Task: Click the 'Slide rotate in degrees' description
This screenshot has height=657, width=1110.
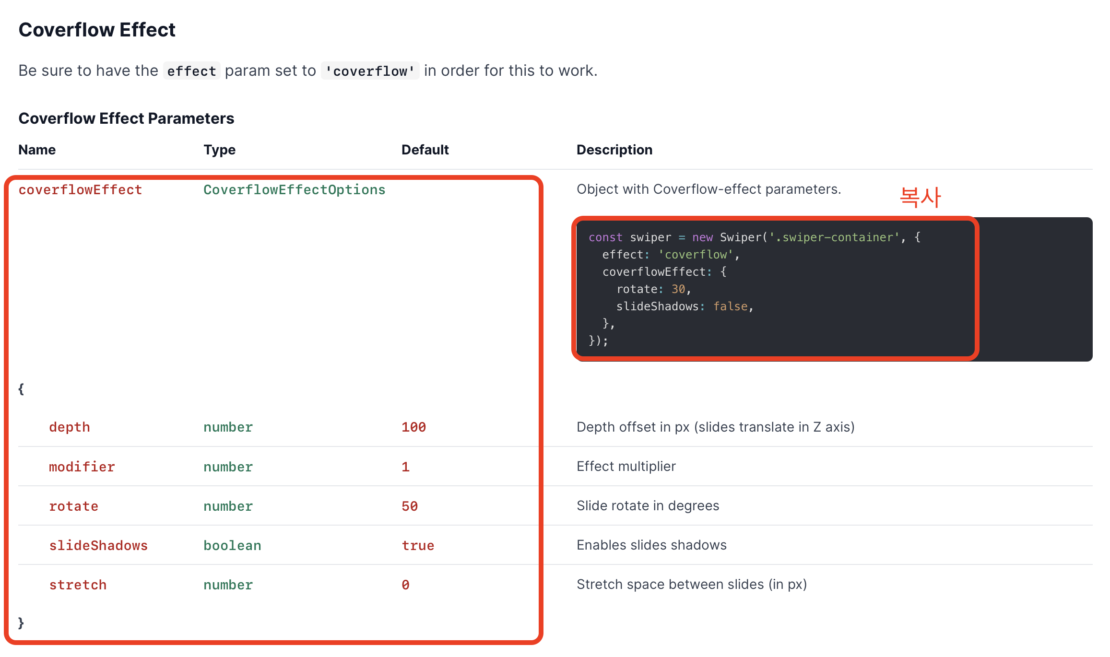Action: pyautogui.click(x=648, y=506)
